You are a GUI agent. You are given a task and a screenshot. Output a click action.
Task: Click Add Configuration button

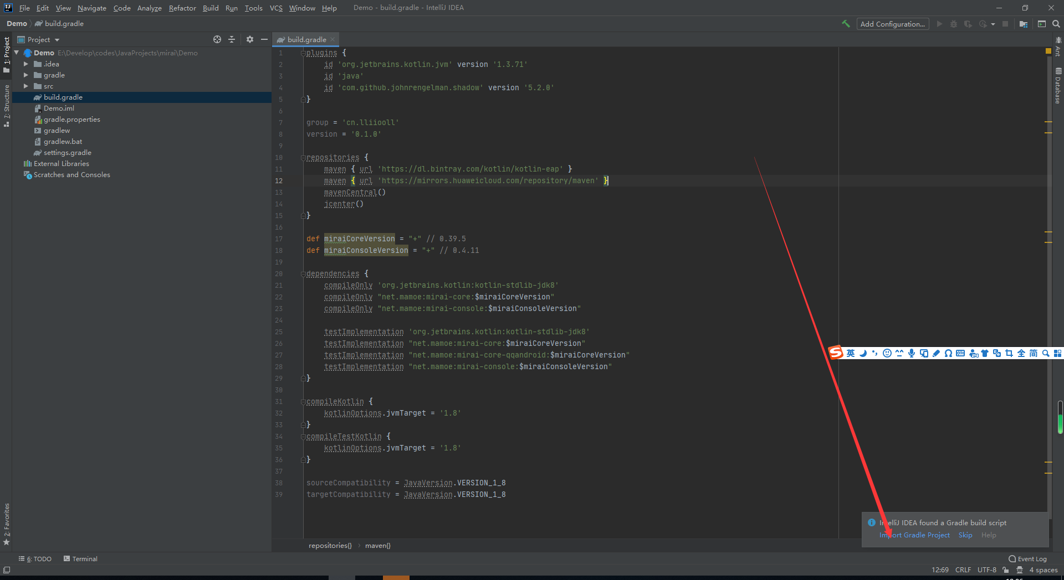[x=892, y=24]
